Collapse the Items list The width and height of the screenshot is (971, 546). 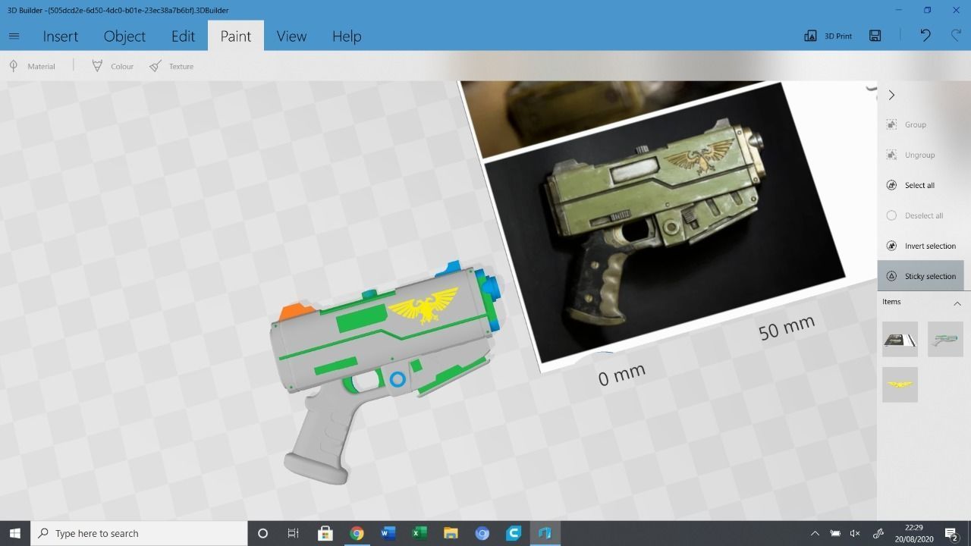tap(957, 303)
